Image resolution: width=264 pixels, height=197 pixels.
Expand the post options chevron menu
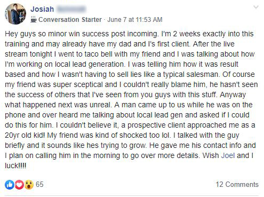[x=256, y=7]
